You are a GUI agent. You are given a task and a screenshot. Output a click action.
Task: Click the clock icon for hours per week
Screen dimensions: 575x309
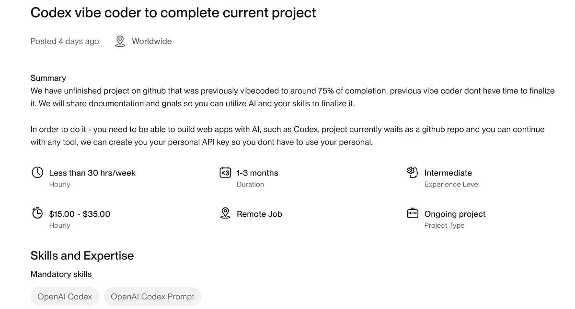tap(37, 173)
